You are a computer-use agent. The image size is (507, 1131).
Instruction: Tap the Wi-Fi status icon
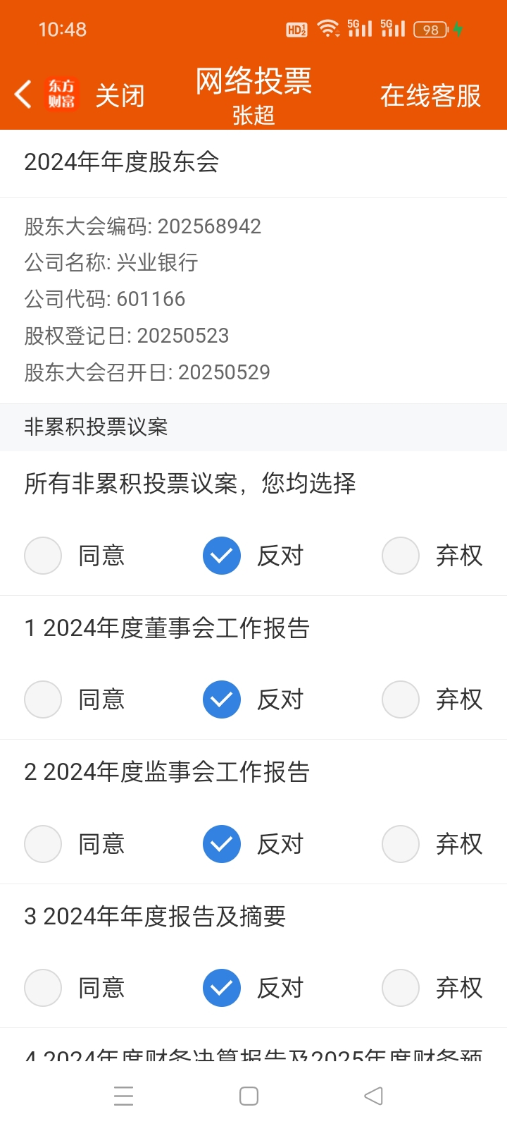(328, 28)
